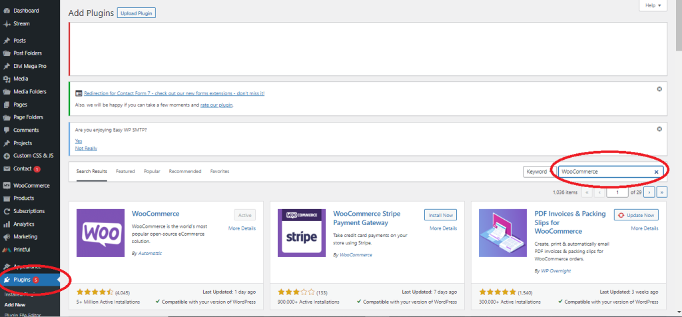Open Post Folders folder icon

point(7,53)
